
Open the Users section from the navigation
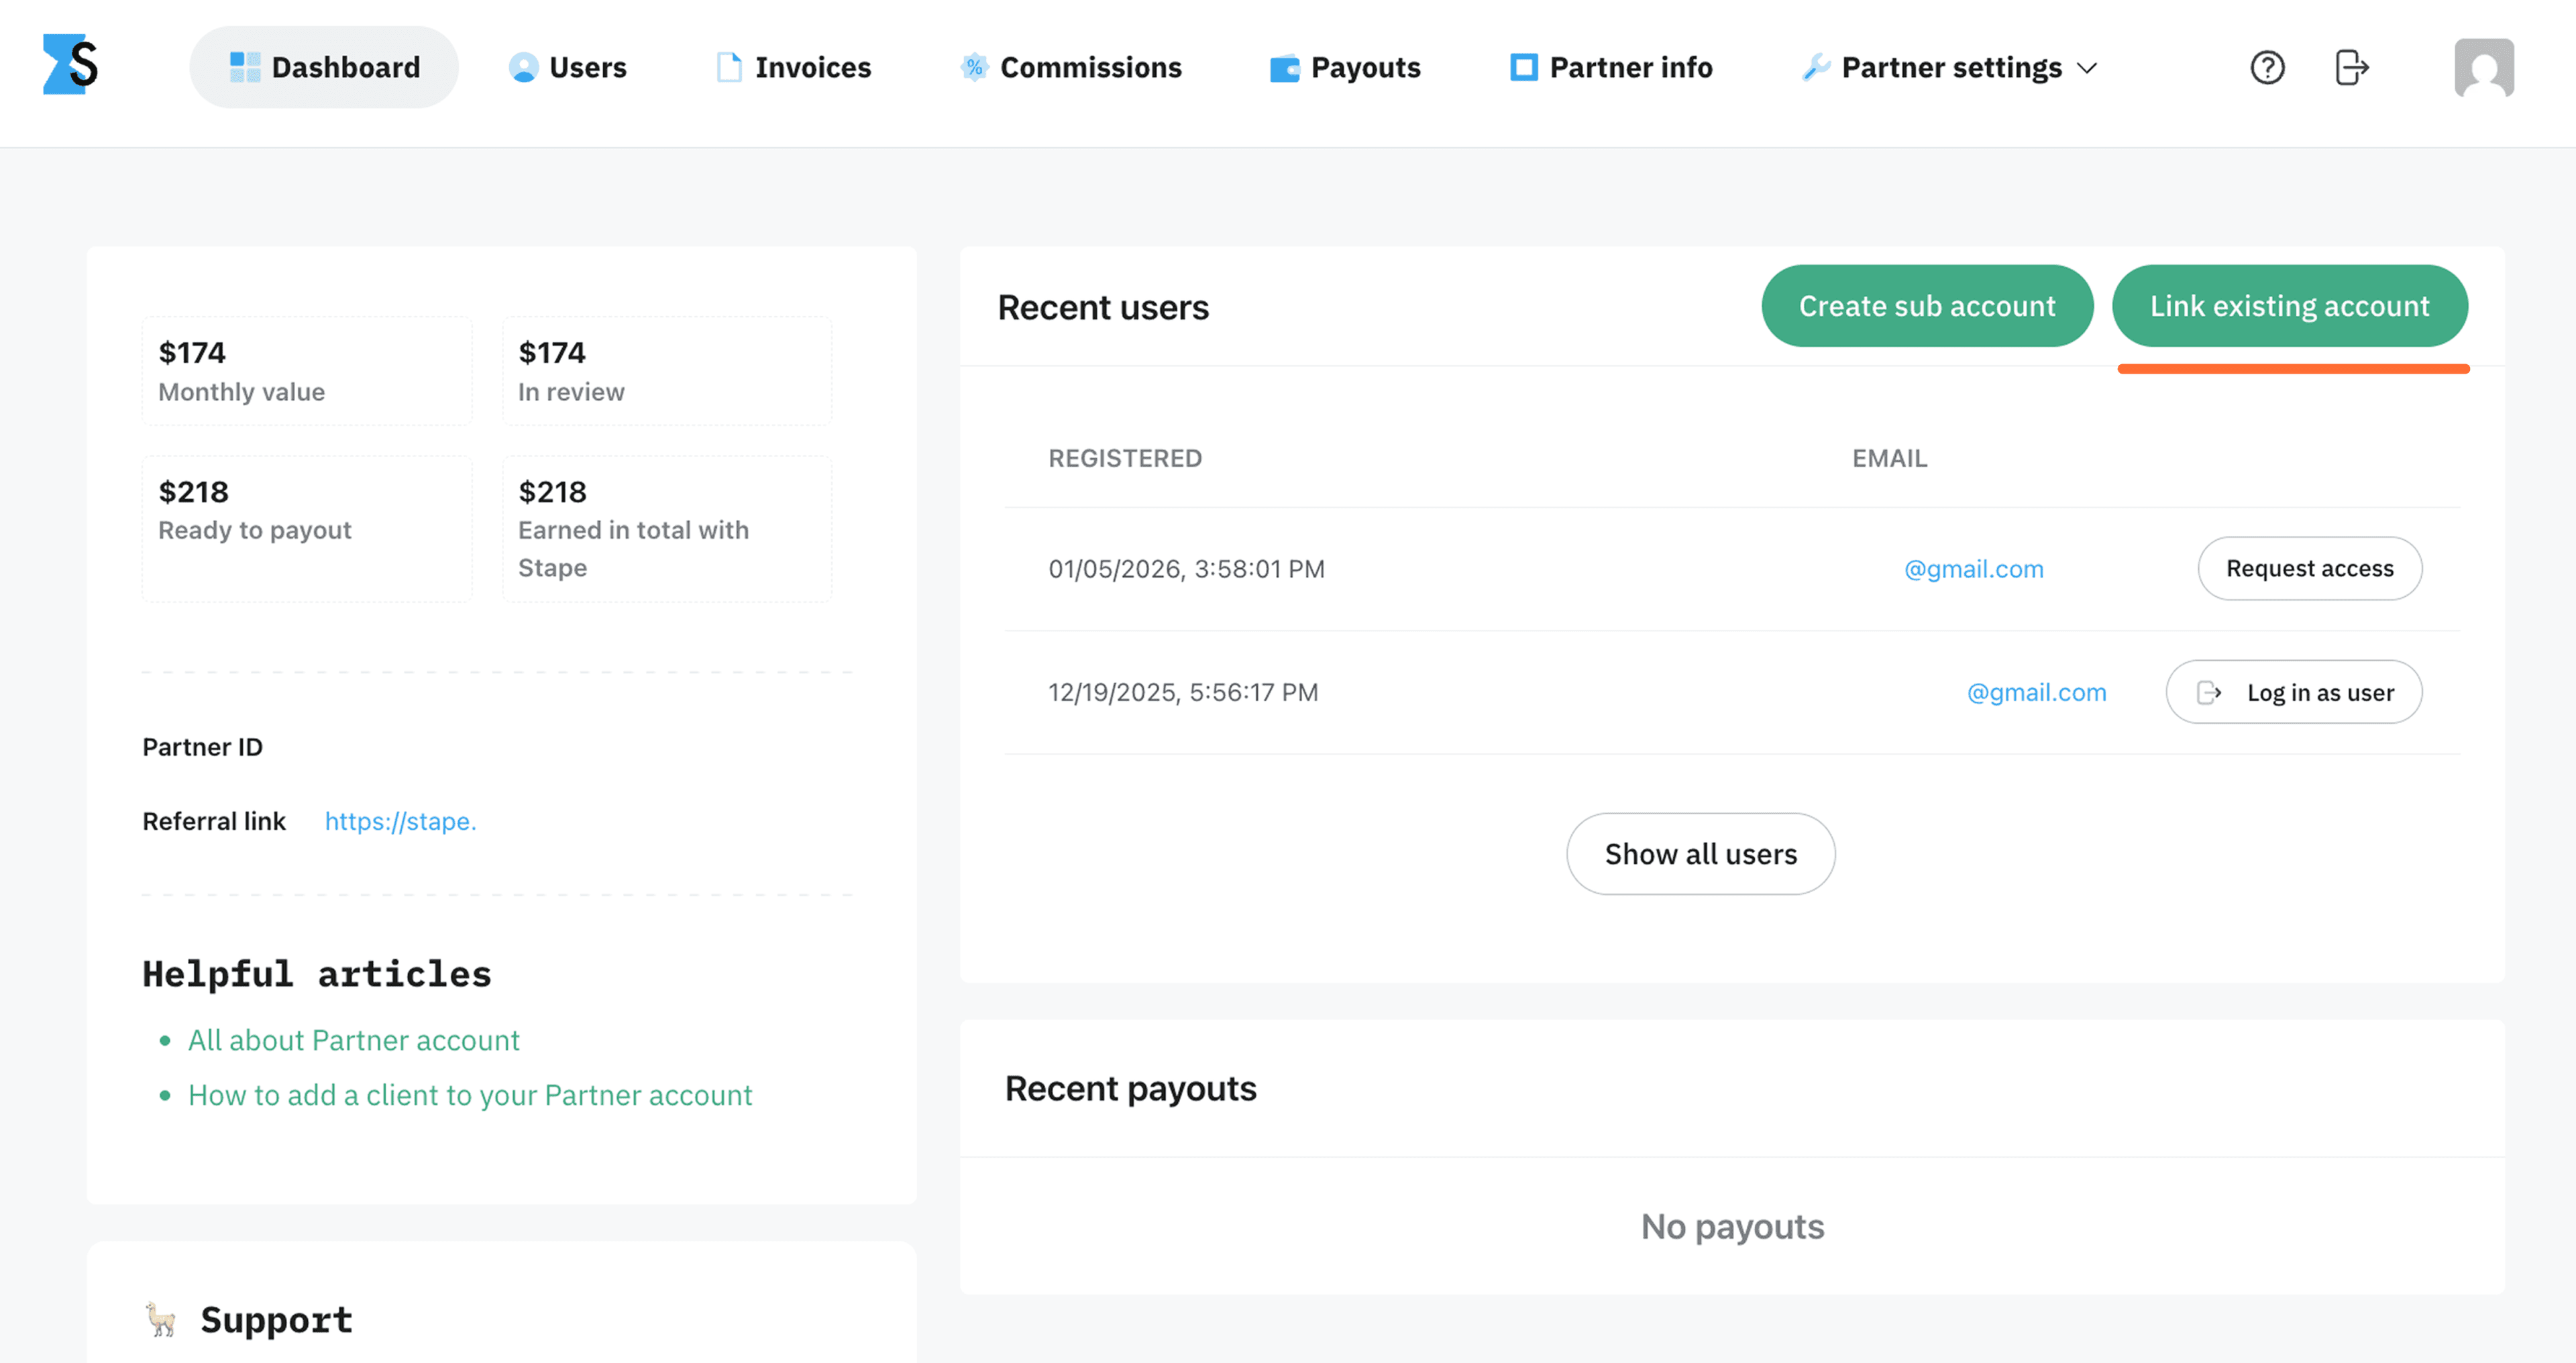[566, 67]
